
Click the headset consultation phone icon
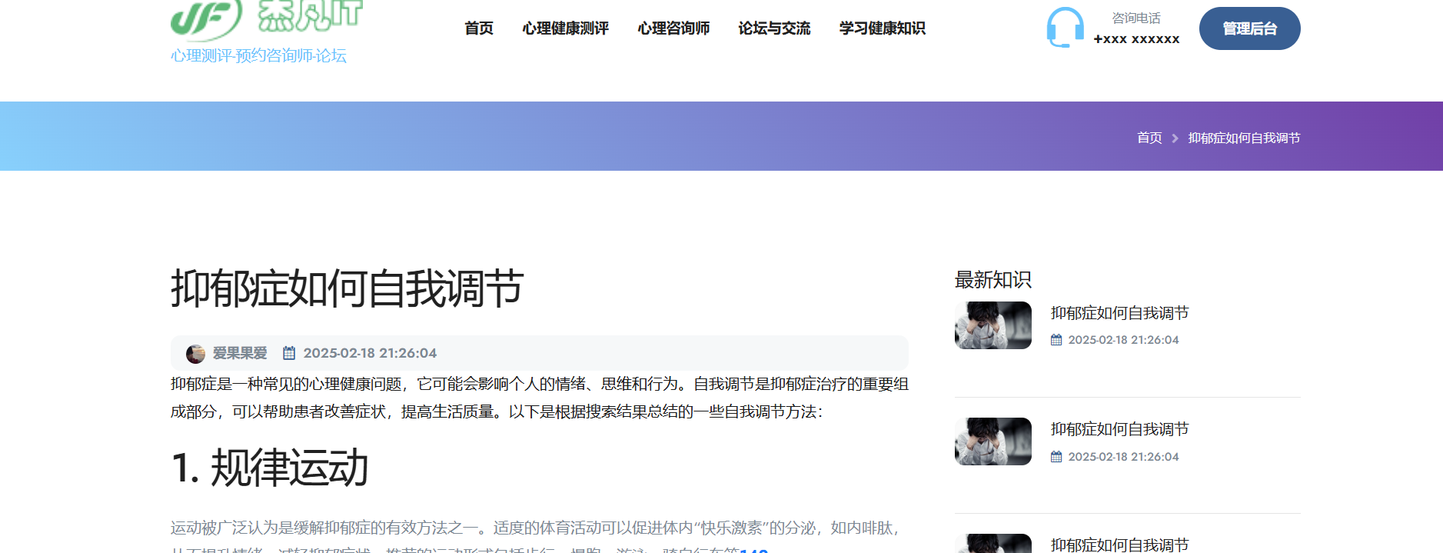pyautogui.click(x=1065, y=28)
